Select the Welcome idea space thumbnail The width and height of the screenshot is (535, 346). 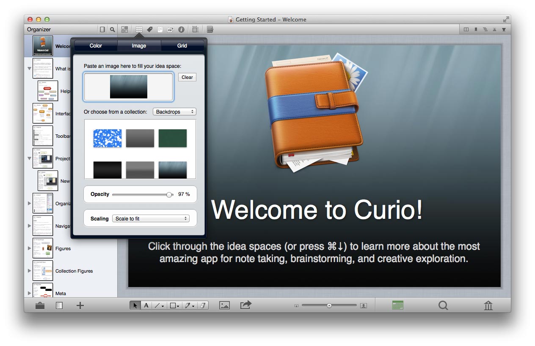pyautogui.click(x=43, y=46)
